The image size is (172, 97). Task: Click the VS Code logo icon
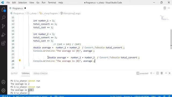(2, 2)
